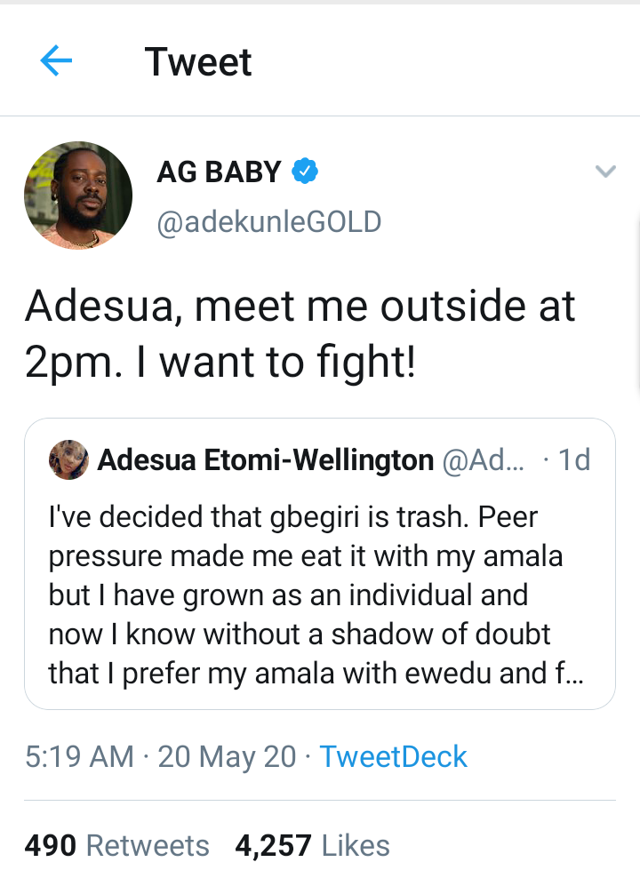Click the quoted tweet's 1d timestamp

pyautogui.click(x=572, y=460)
